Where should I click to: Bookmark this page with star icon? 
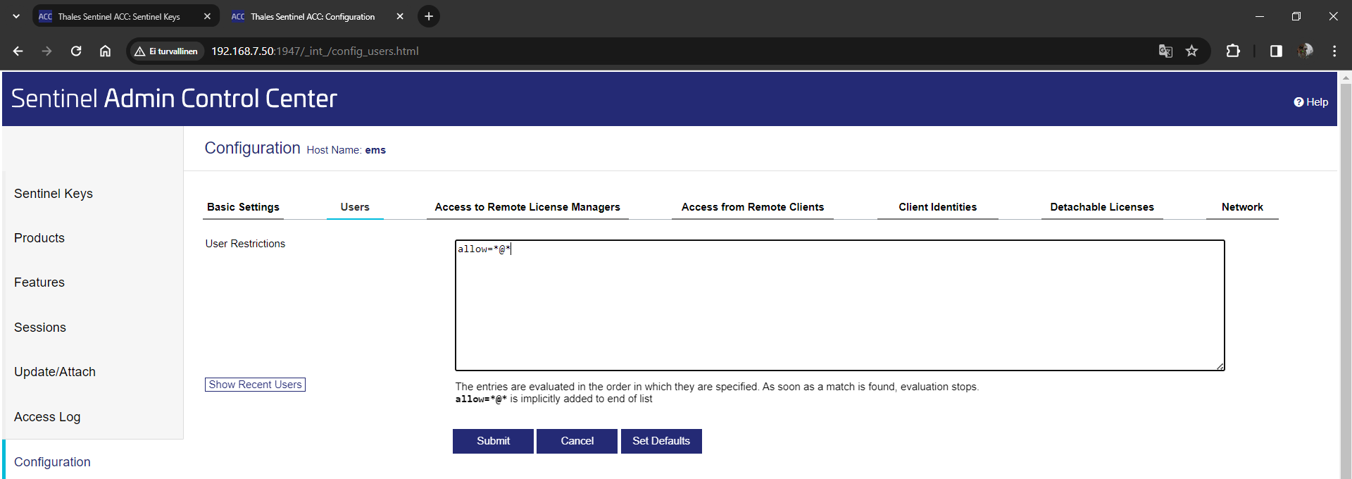coord(1191,51)
